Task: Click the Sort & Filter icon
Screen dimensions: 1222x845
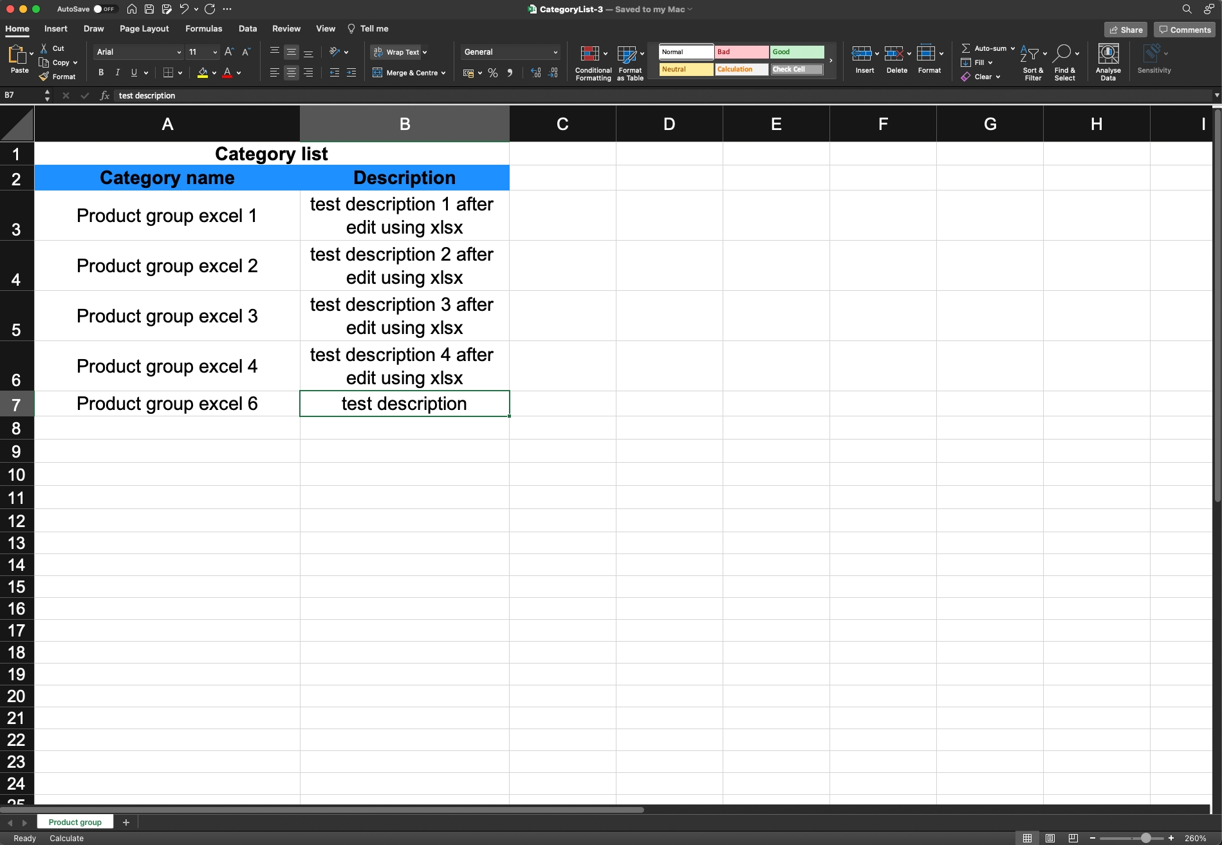Action: pos(1030,54)
